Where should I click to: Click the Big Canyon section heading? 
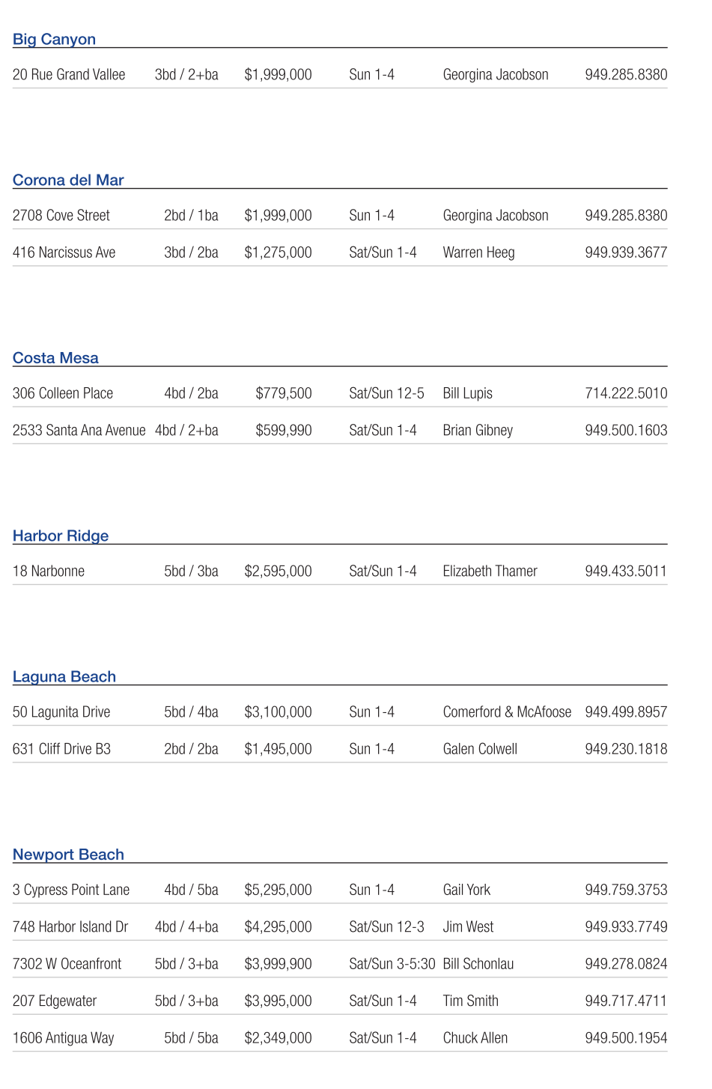[x=54, y=40]
